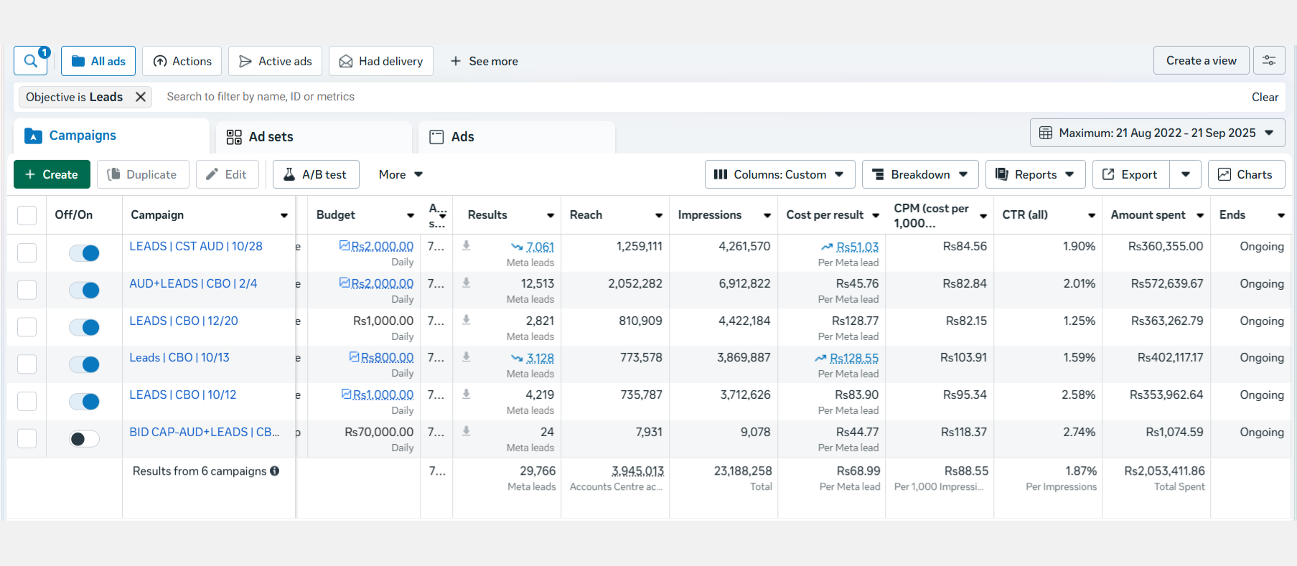Click the Export button

pyautogui.click(x=1130, y=174)
